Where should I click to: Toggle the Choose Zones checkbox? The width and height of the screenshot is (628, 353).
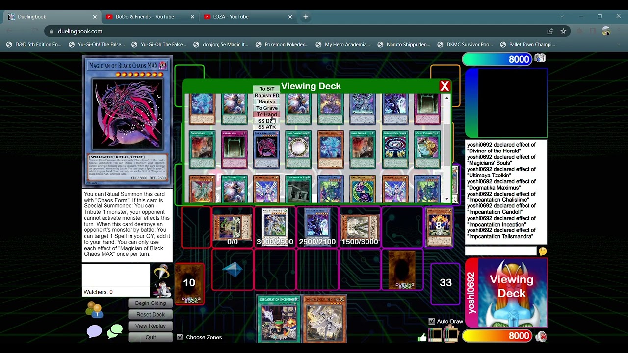click(180, 337)
